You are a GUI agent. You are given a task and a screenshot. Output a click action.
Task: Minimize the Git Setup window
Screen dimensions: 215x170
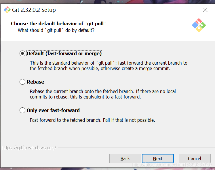[x=165, y=10]
